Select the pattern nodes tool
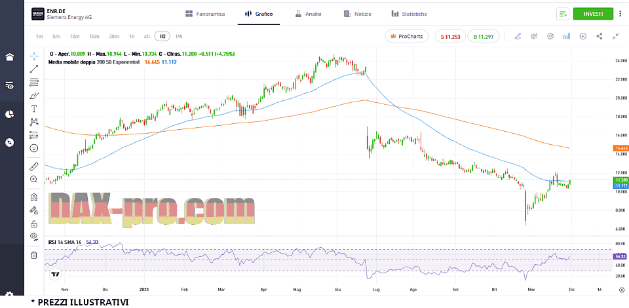Screen dimensions: 629x308 tap(34, 121)
